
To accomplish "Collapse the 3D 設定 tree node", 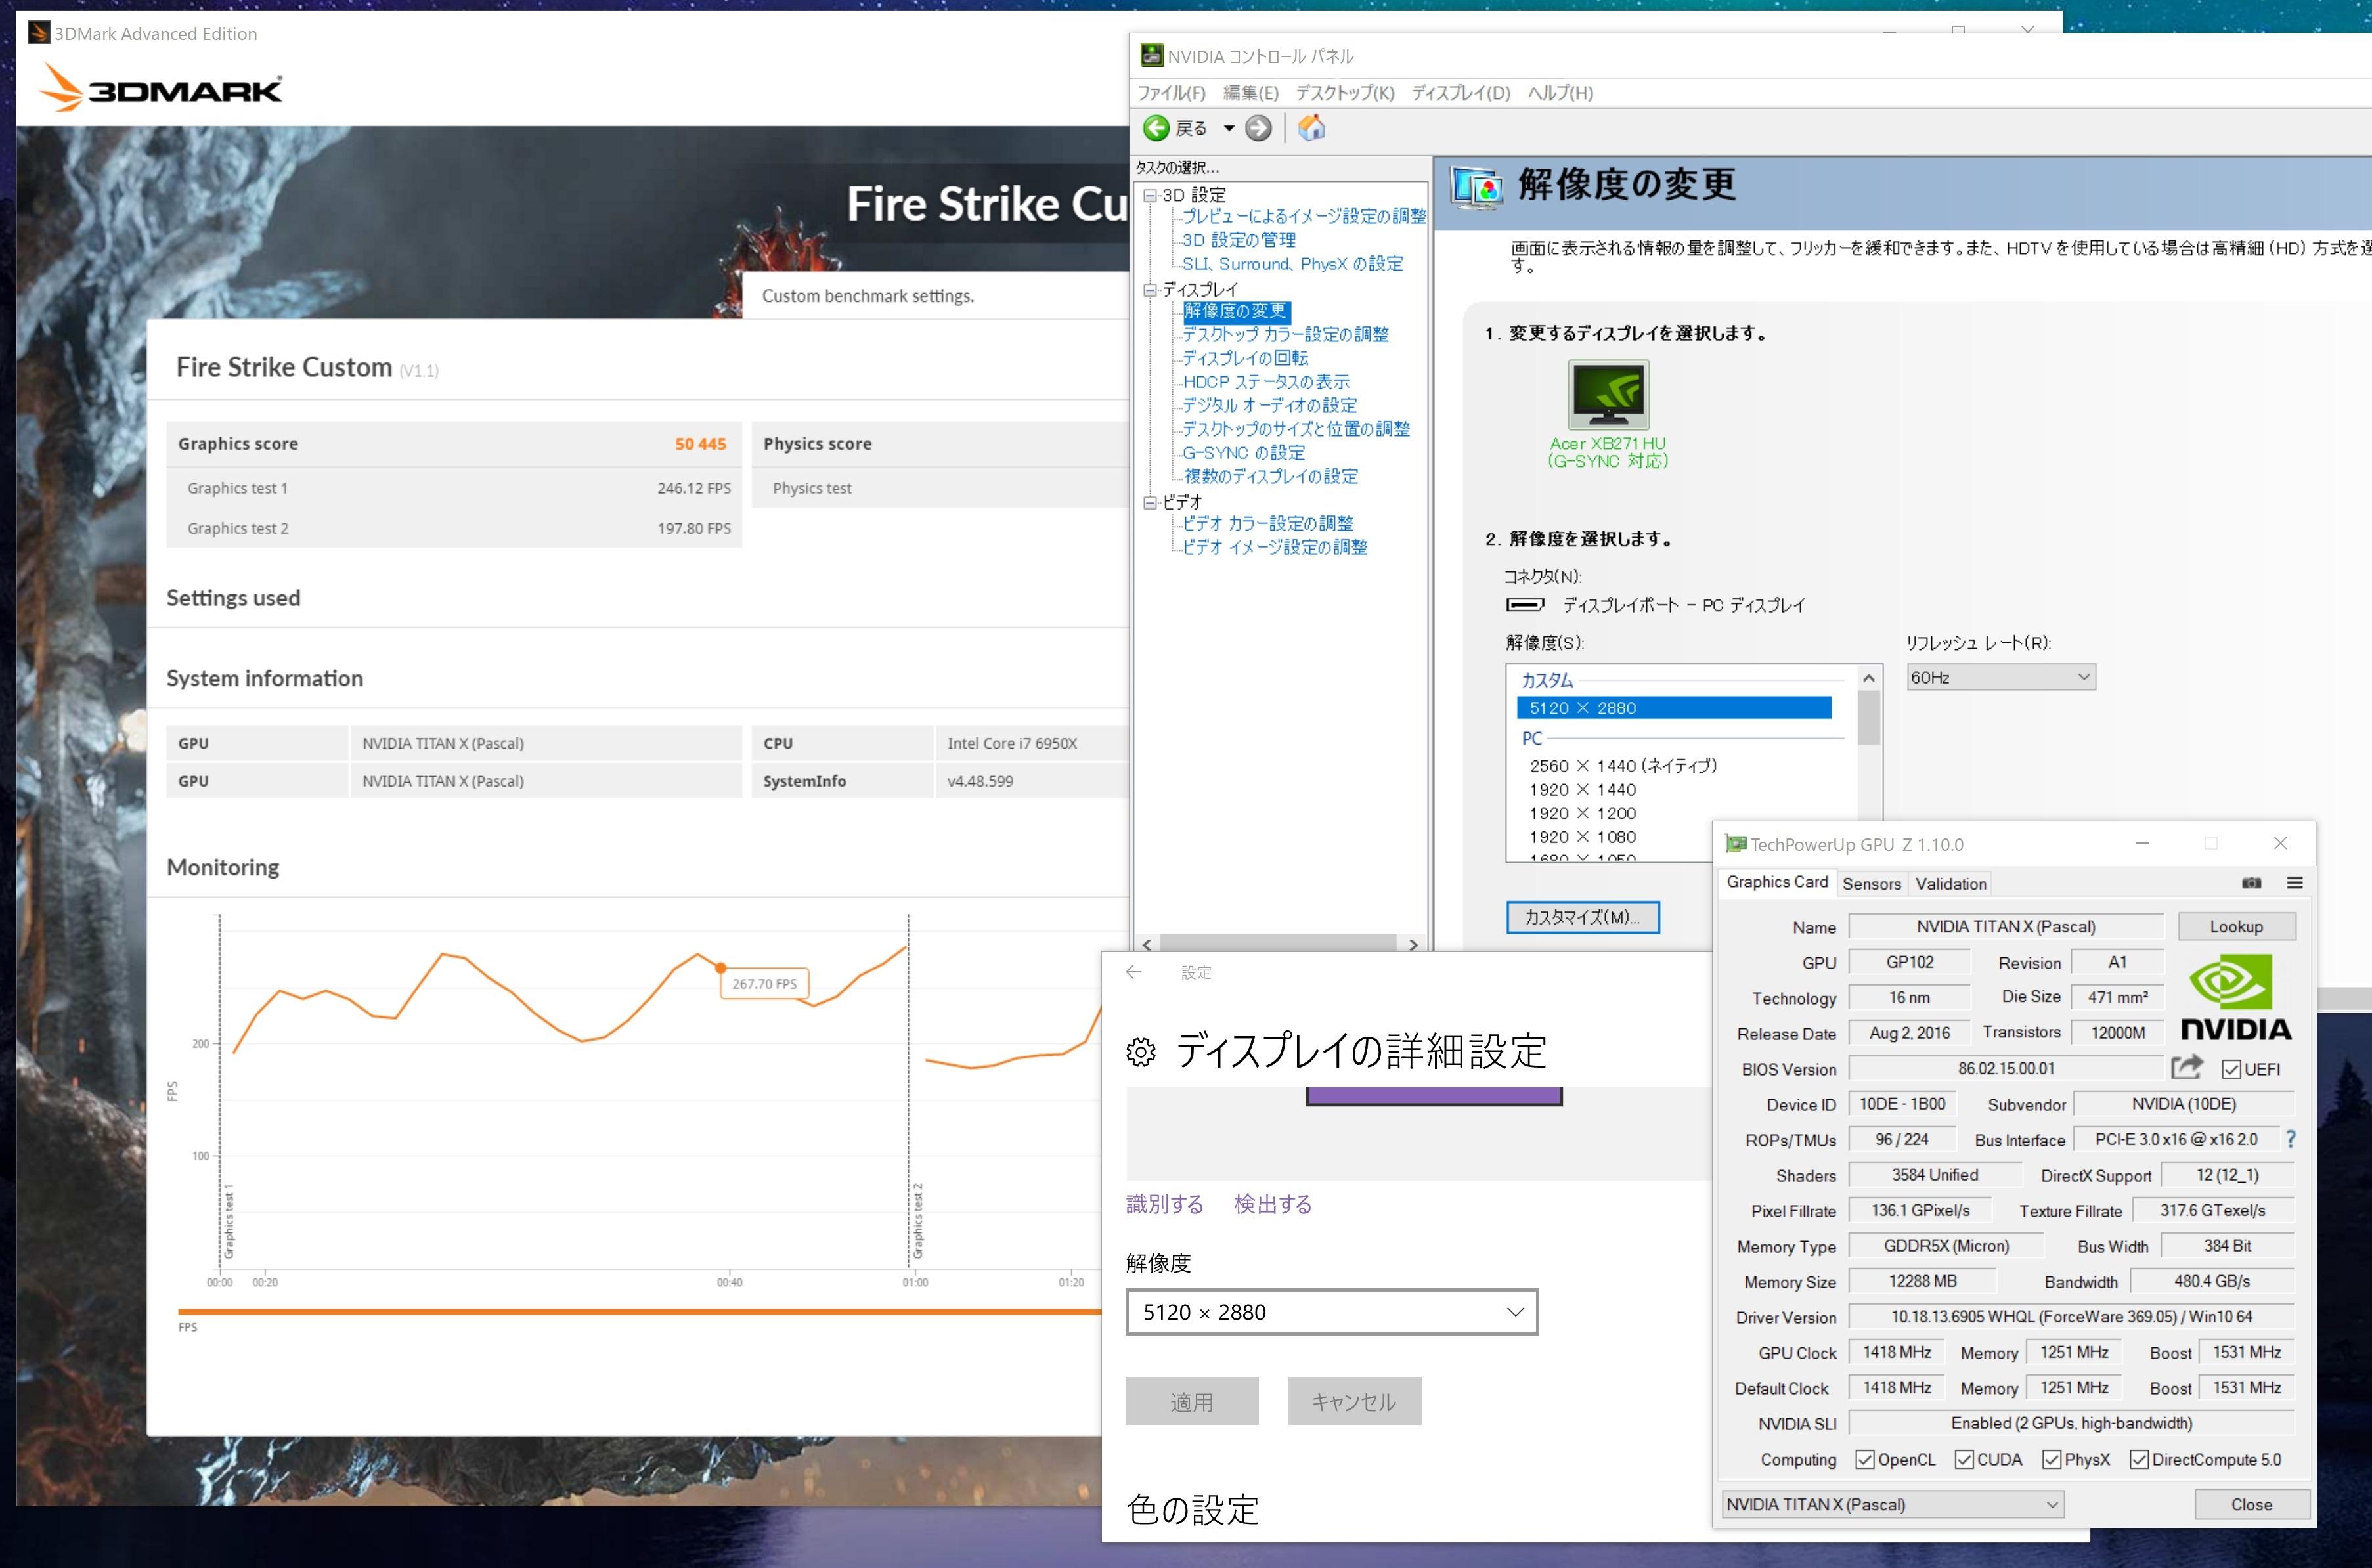I will [1150, 195].
